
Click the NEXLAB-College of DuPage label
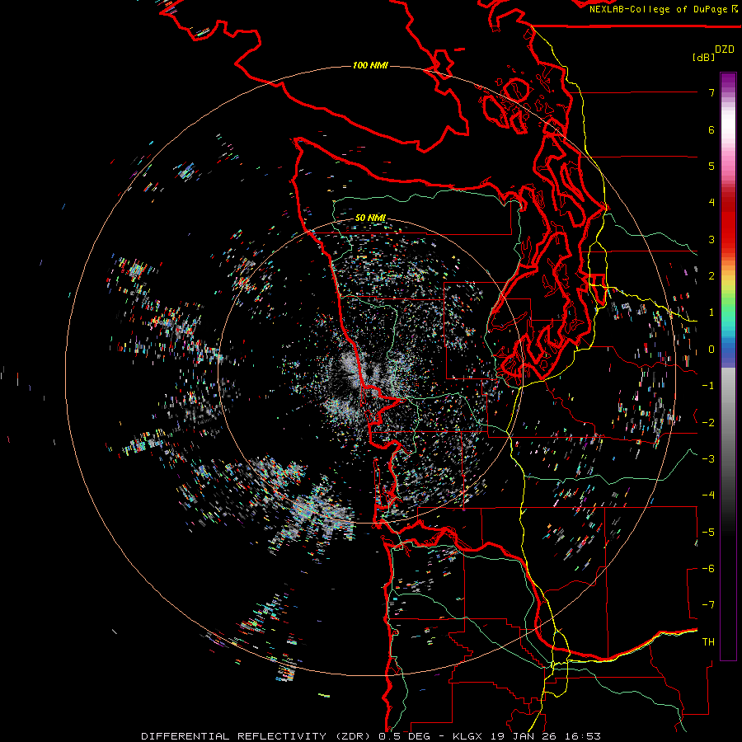coord(663,9)
